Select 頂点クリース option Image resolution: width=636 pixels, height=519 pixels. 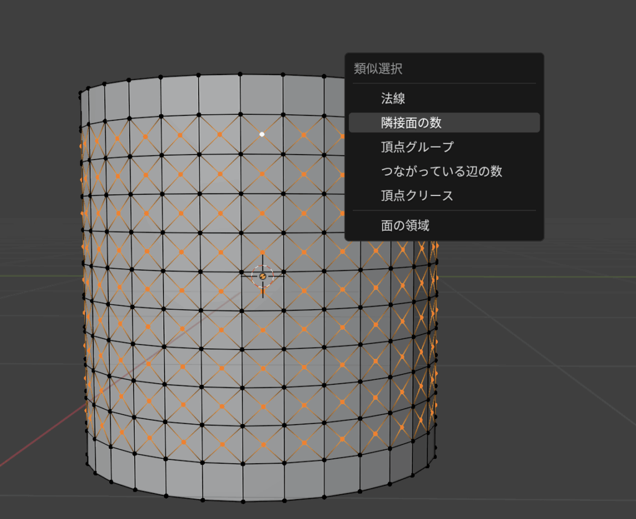click(417, 196)
